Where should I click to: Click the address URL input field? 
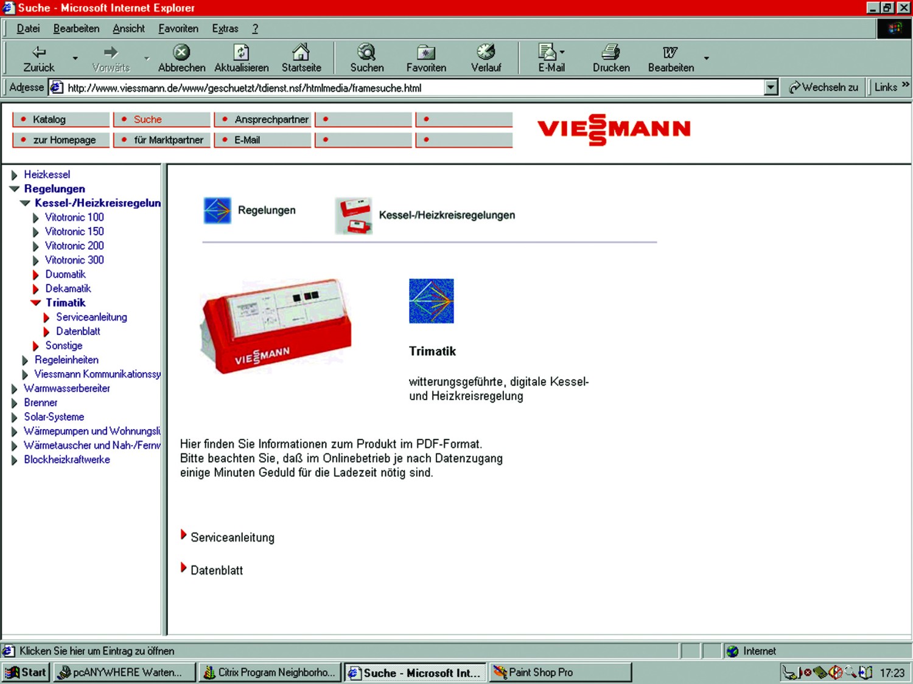[414, 88]
